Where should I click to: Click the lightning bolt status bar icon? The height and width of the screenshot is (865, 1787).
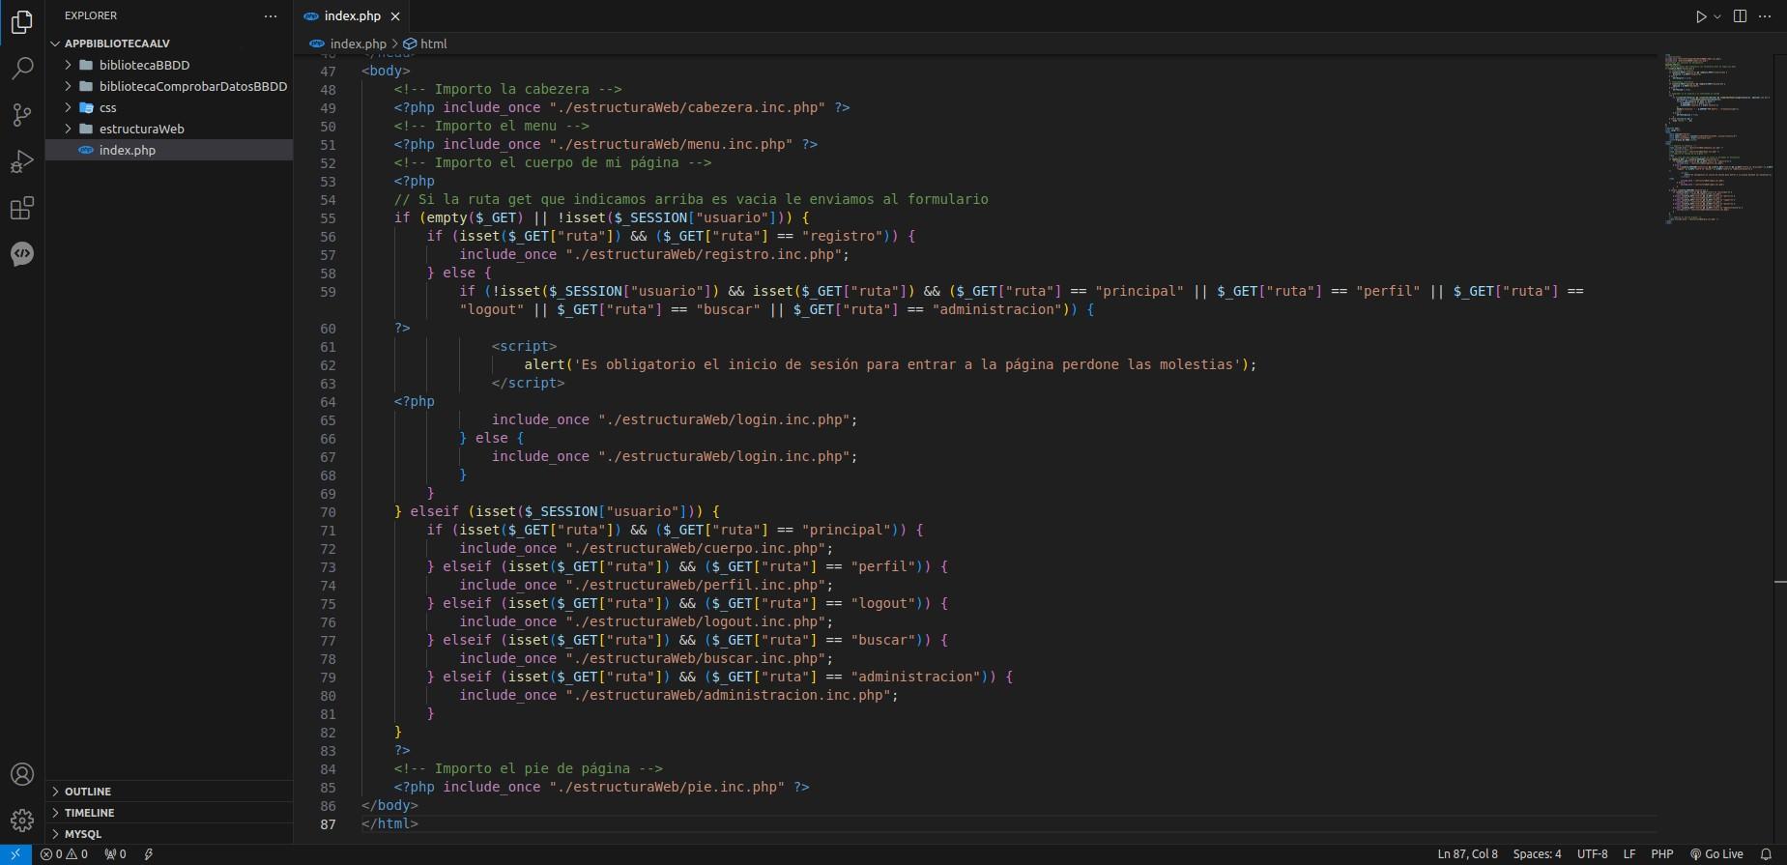[148, 854]
